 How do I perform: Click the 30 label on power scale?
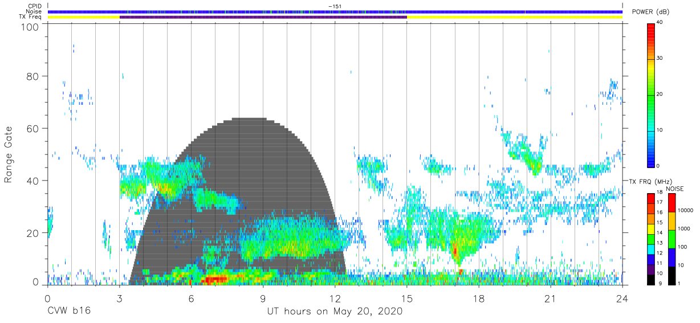click(x=661, y=59)
